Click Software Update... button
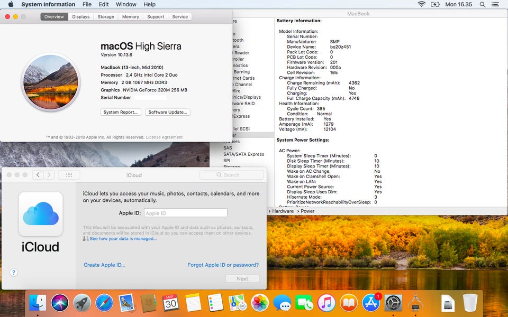 tap(168, 112)
